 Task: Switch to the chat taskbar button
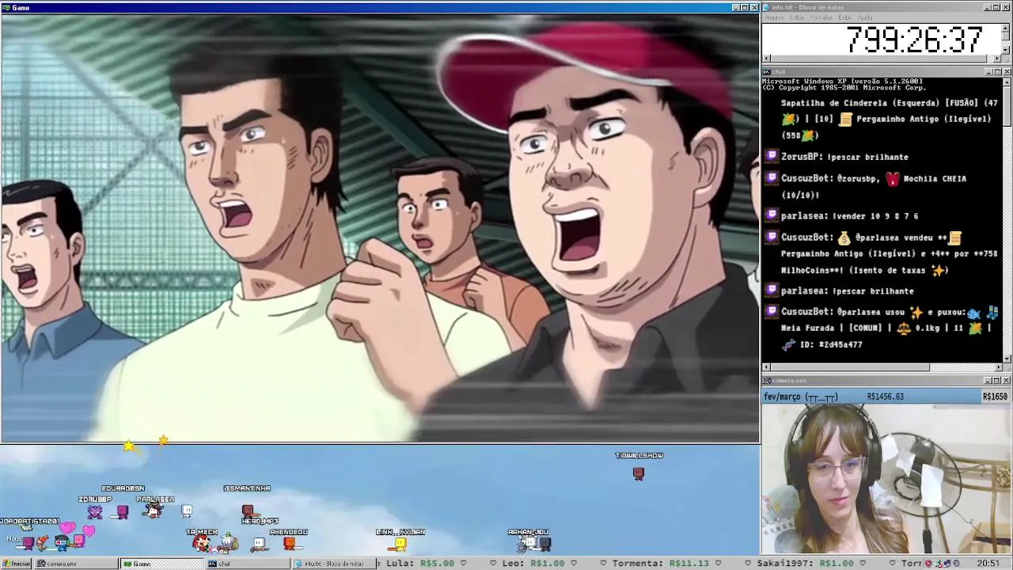[x=248, y=564]
